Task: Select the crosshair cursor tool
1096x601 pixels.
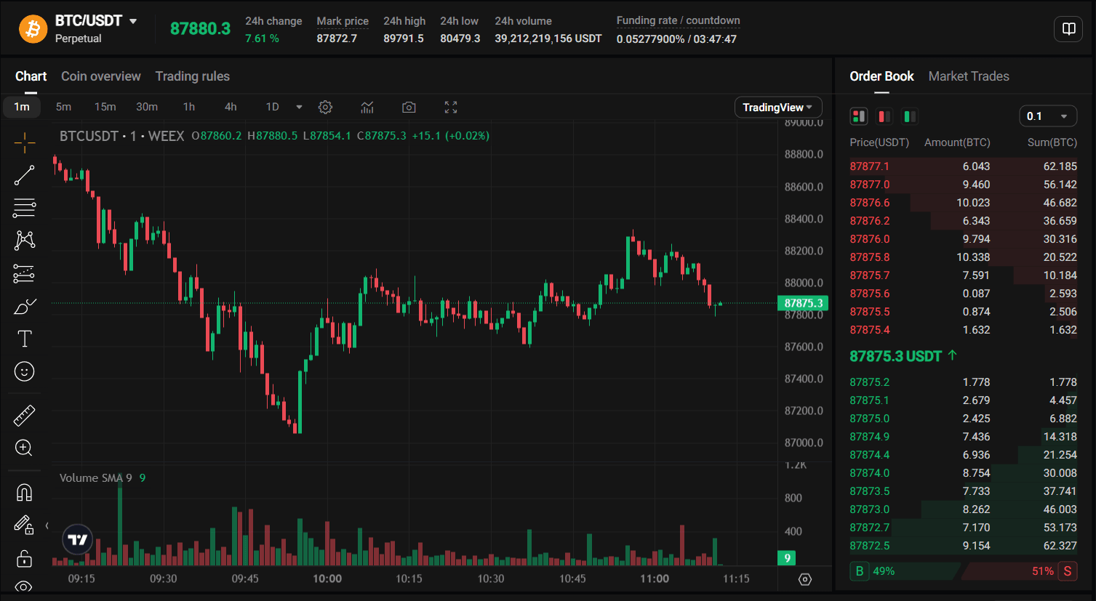Action: [x=24, y=142]
